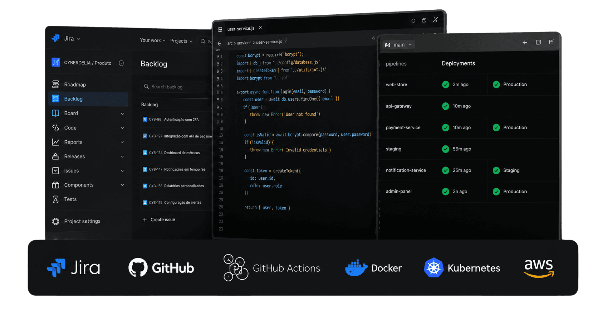
Task: Click the Code sidebar icon
Action: click(x=55, y=127)
